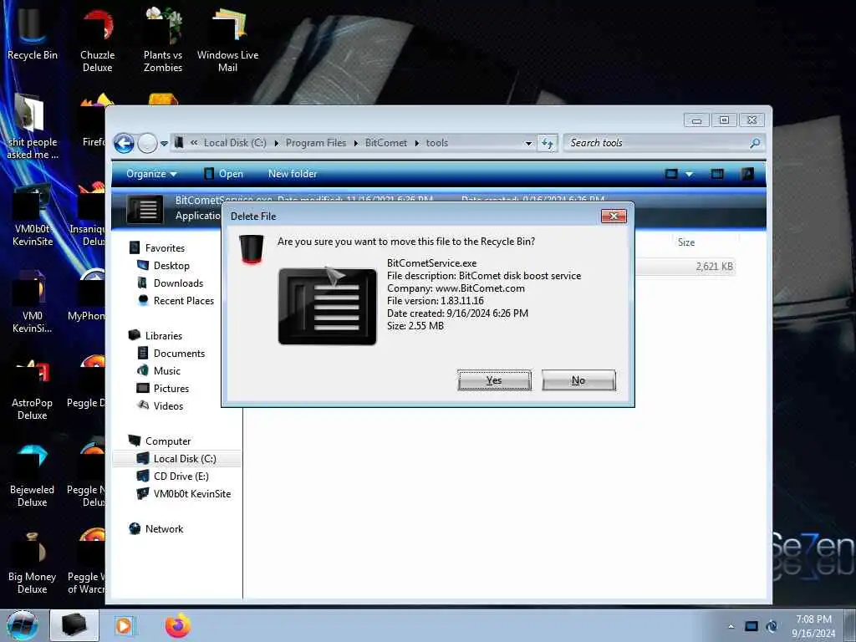Open Music library
The width and height of the screenshot is (856, 642).
tap(167, 370)
